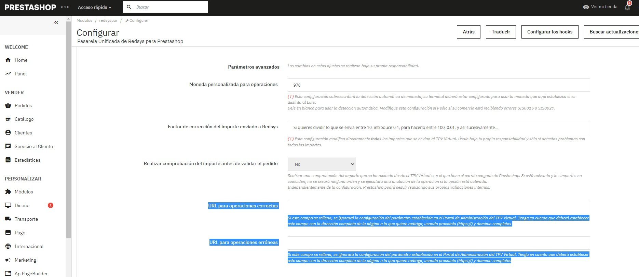Viewport: 639px width, 277px height.
Task: Click the Factor de corrección input field
Action: [x=439, y=128]
